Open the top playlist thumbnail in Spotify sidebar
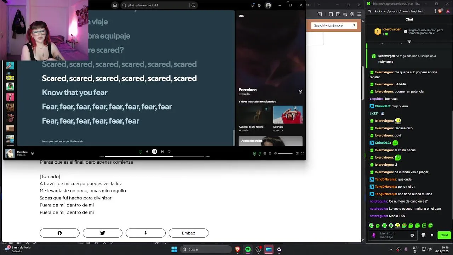Viewport: 453px width, 255px height. tap(10, 65)
